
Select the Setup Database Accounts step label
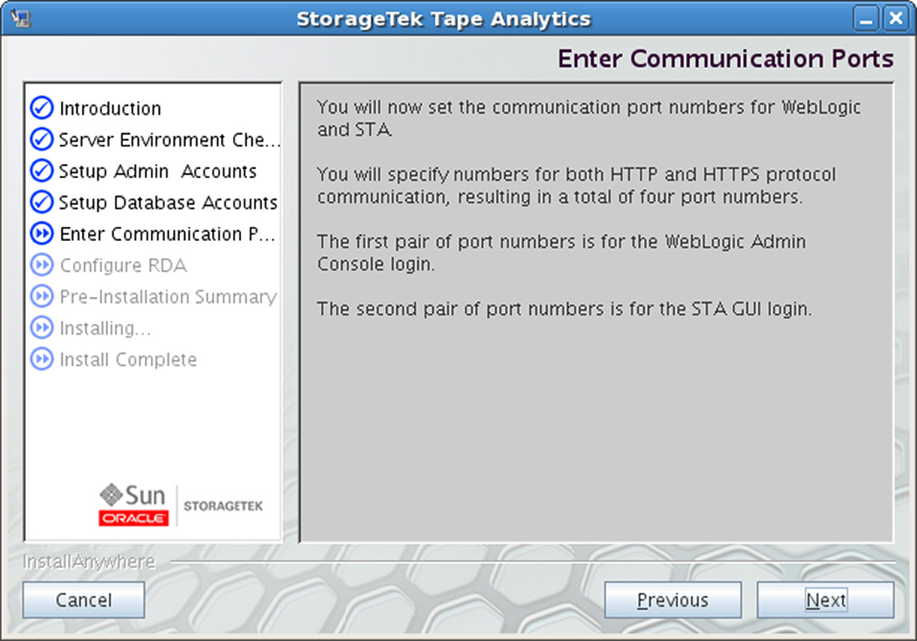(167, 203)
